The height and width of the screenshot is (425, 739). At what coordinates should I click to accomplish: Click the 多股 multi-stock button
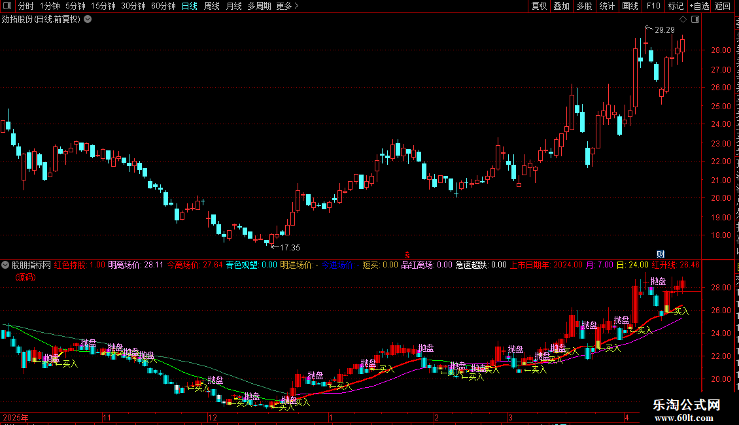coord(584,6)
